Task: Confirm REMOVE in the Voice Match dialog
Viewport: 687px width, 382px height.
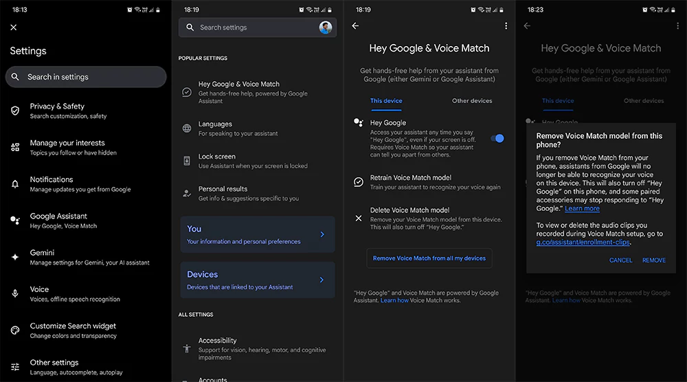Action: coord(654,260)
